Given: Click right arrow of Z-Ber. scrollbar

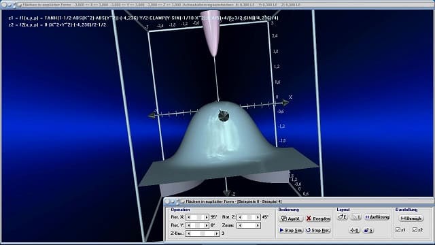Looking at the screenshot, I should pos(216,233).
